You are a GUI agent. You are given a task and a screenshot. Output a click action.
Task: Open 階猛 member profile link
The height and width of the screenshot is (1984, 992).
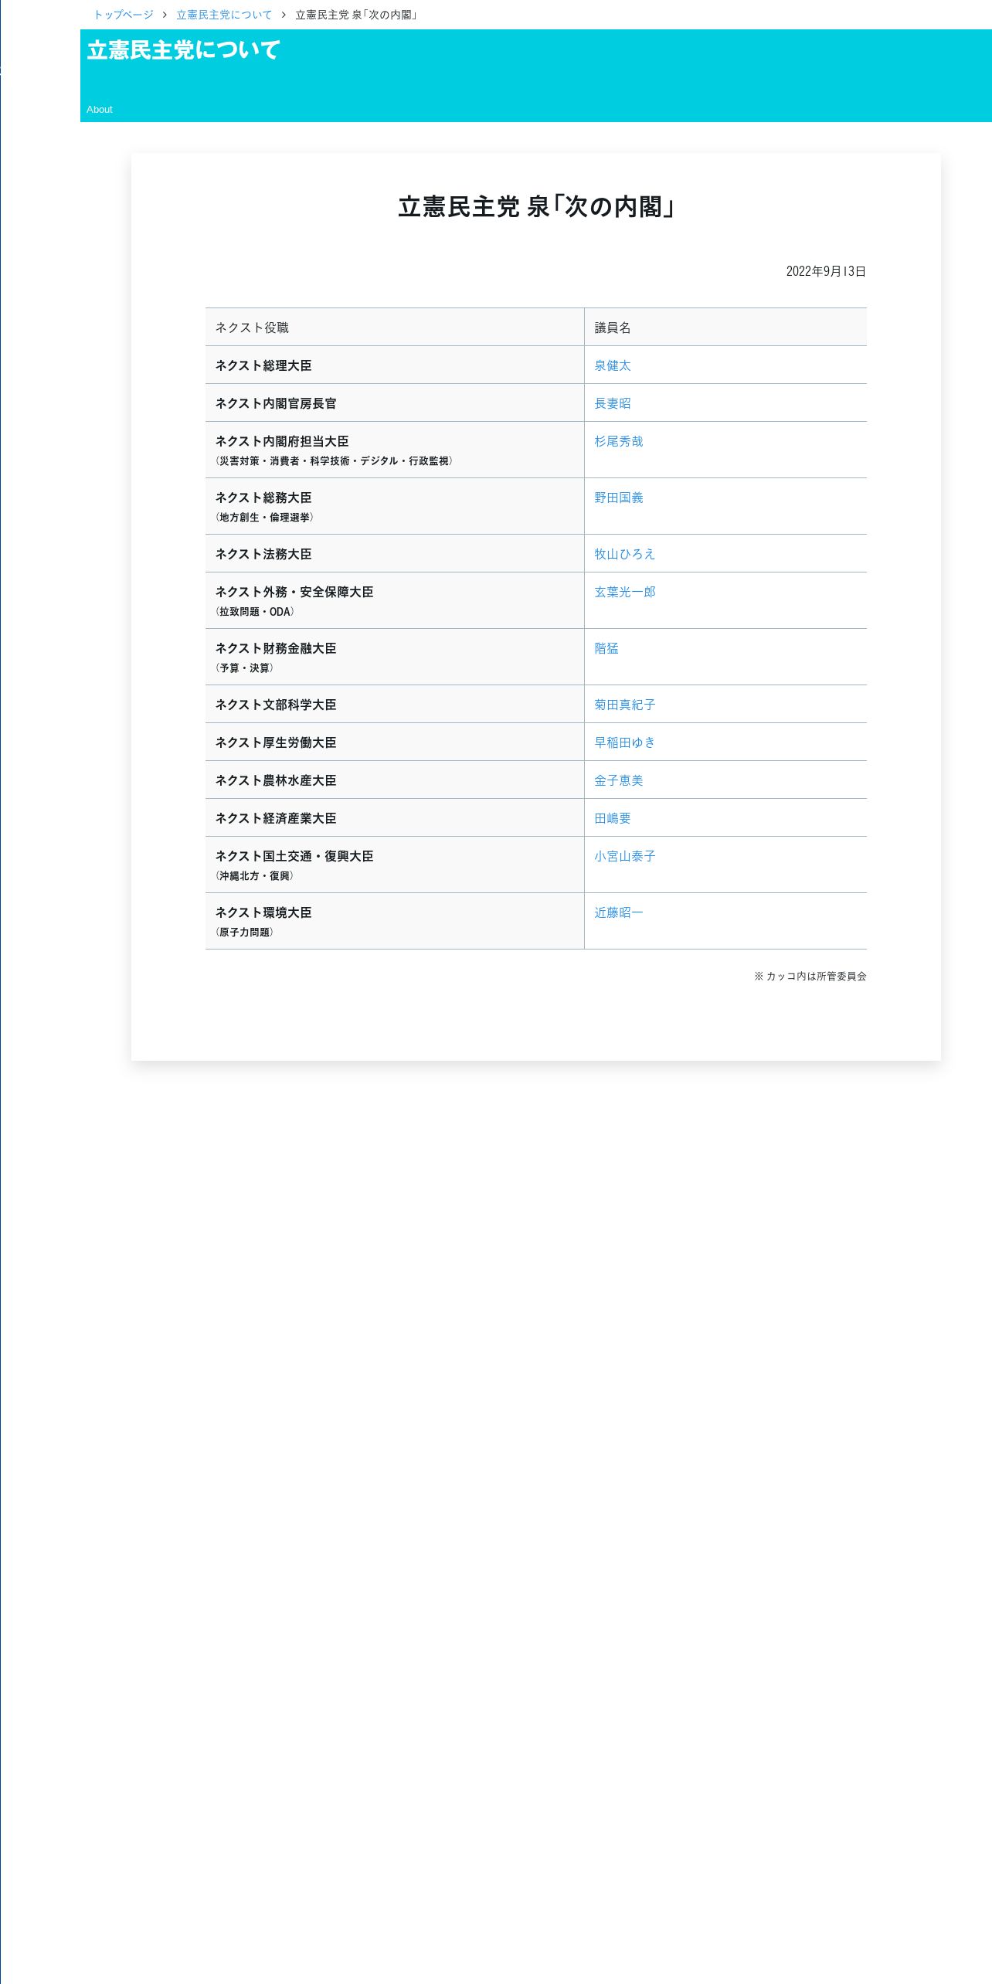(x=606, y=648)
